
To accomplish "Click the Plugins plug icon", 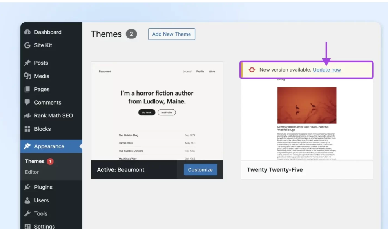I will pos(27,187).
